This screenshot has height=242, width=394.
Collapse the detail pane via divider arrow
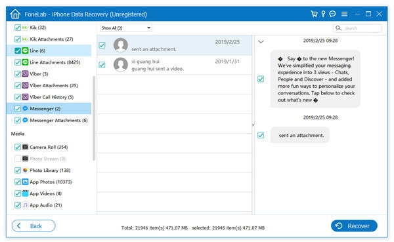point(253,125)
